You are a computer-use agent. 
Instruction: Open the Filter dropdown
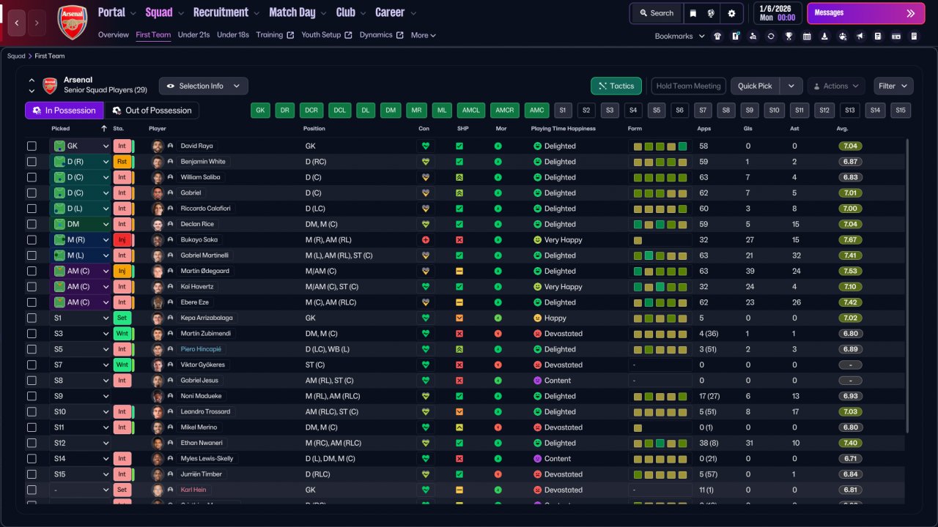click(x=893, y=86)
